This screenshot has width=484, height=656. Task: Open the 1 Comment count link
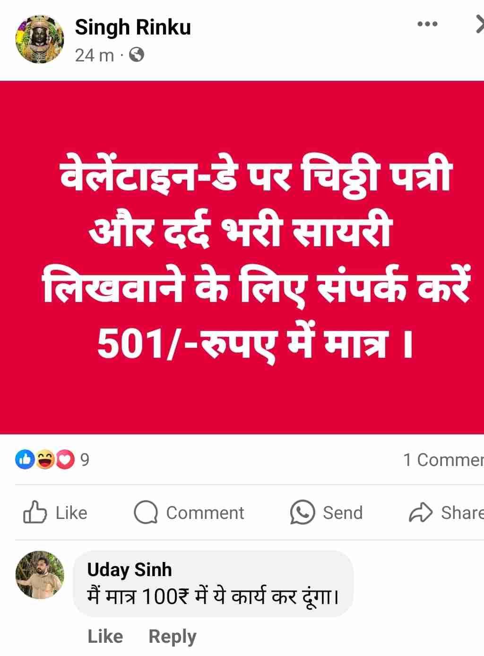tap(443, 459)
